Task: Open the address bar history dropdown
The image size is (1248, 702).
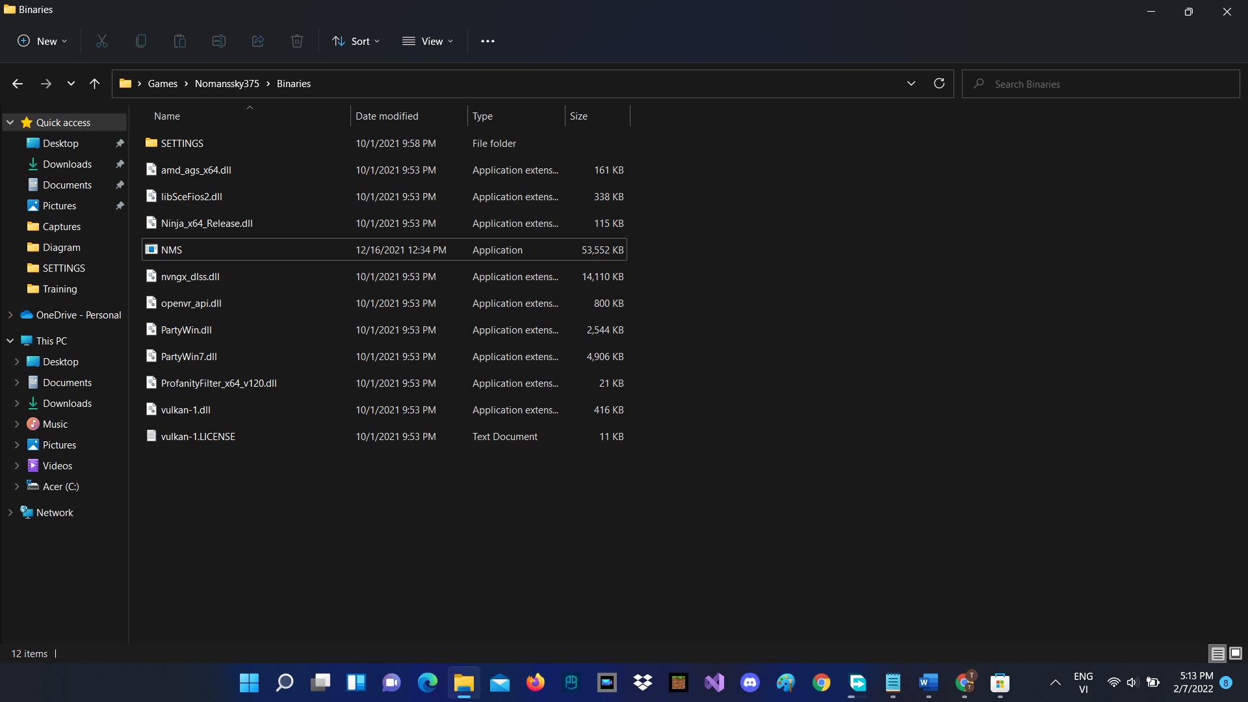Action: [x=911, y=83]
